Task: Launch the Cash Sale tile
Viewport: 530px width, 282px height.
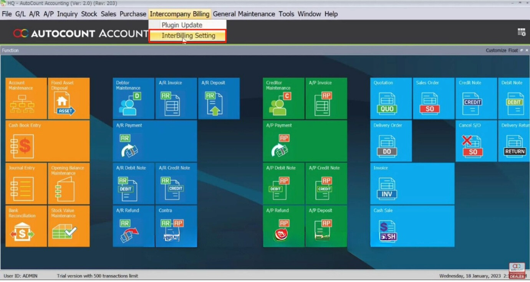Action: pos(412,226)
